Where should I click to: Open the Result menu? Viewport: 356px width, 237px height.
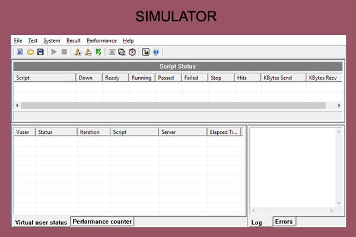(x=74, y=40)
